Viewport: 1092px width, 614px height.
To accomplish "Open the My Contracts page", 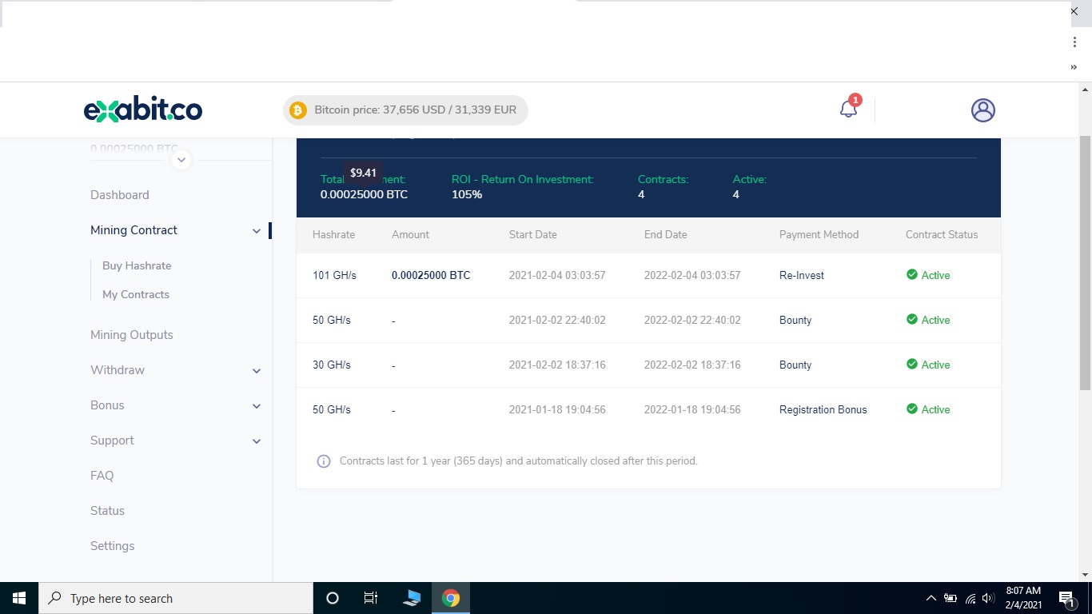I will pos(136,294).
